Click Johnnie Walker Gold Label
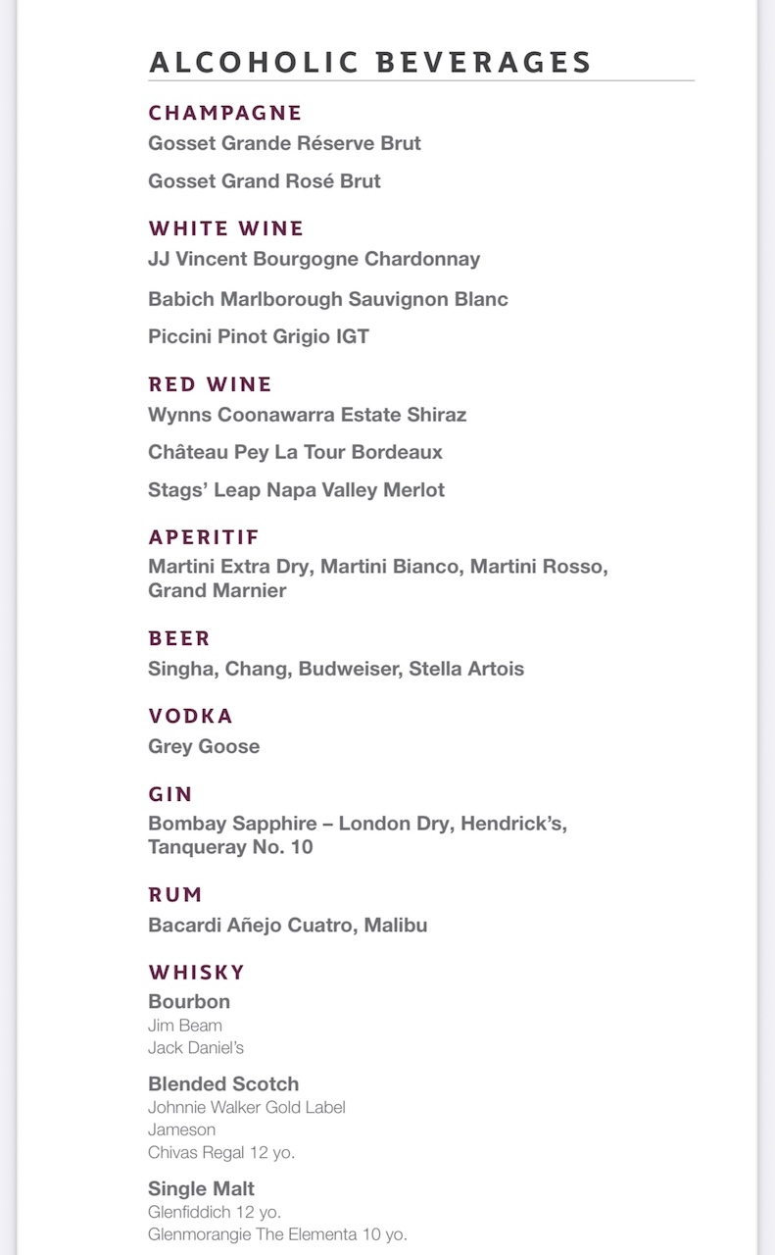775x1255 pixels. pyautogui.click(x=247, y=1107)
